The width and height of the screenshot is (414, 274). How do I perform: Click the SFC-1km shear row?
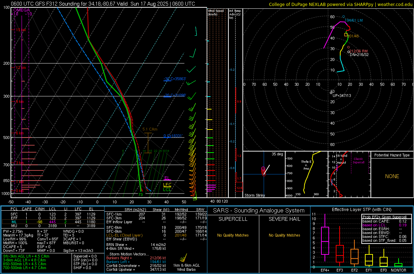click(156, 214)
